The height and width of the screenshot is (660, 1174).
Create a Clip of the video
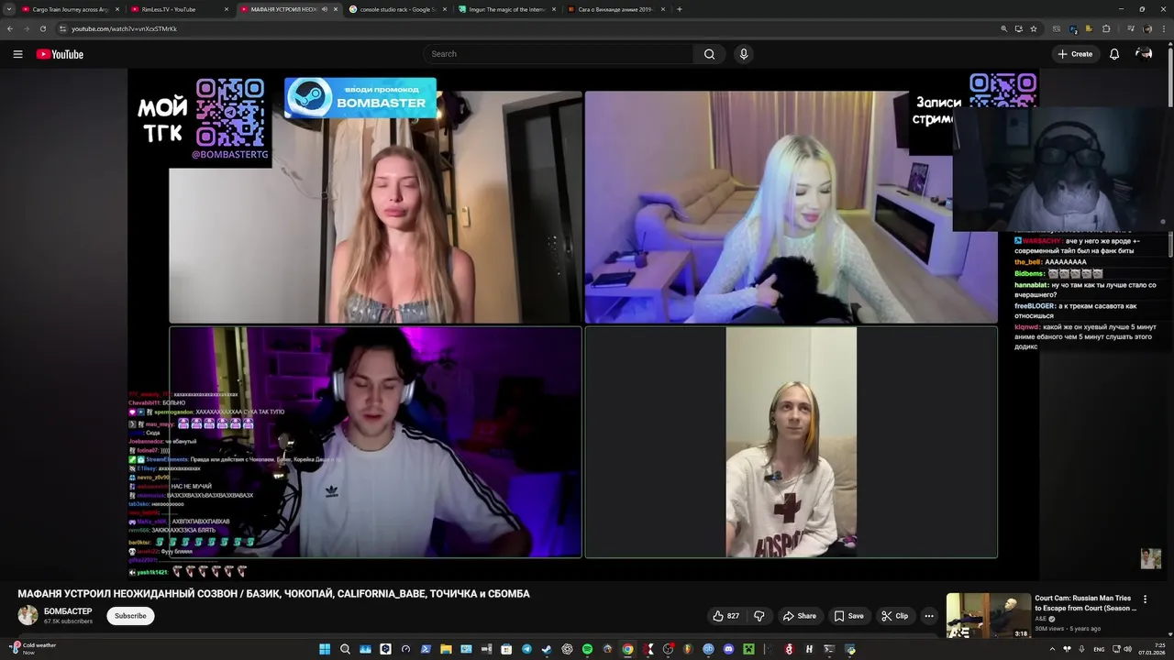894,616
